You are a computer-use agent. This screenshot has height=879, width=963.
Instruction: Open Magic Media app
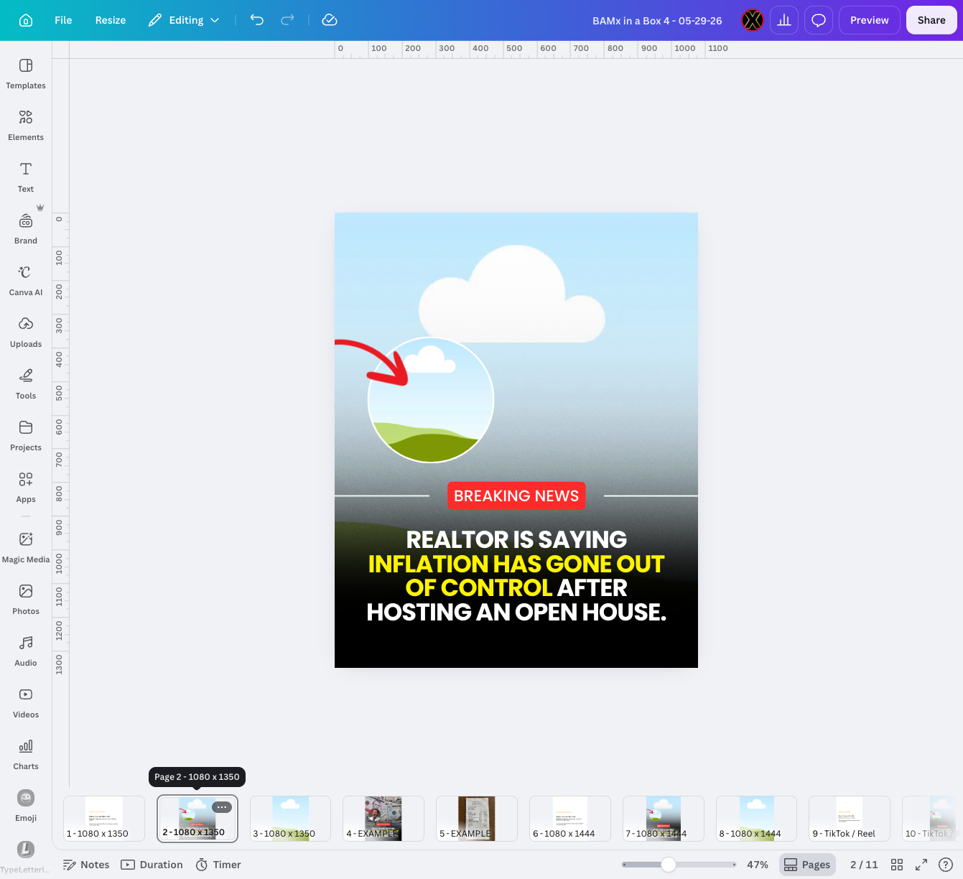[x=26, y=548]
